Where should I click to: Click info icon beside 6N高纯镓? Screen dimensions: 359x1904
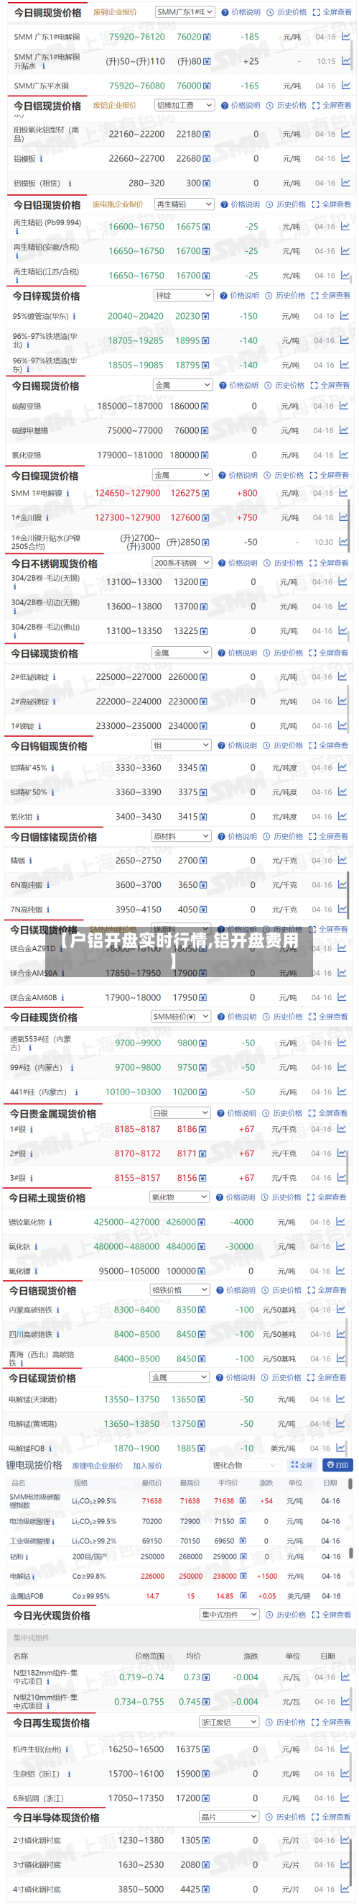pyautogui.click(x=48, y=885)
